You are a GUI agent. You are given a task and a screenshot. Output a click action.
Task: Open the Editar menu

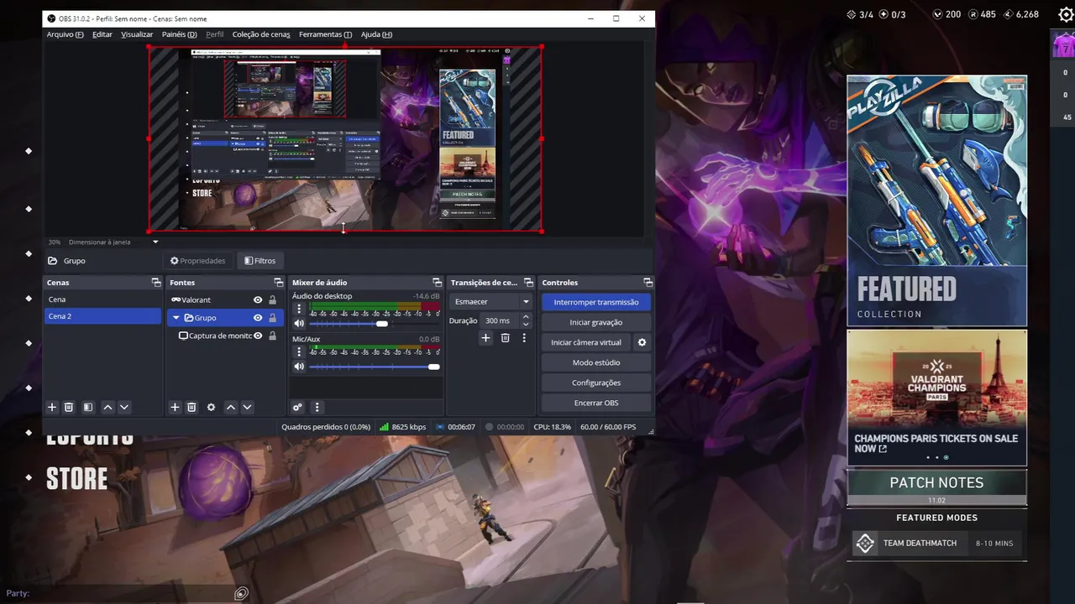click(102, 34)
